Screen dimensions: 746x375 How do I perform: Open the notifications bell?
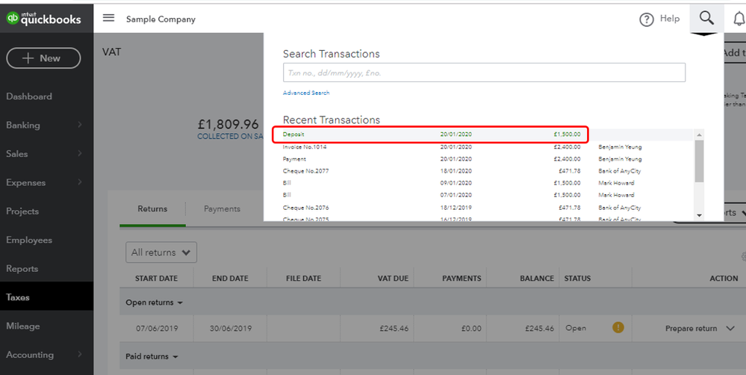[739, 19]
